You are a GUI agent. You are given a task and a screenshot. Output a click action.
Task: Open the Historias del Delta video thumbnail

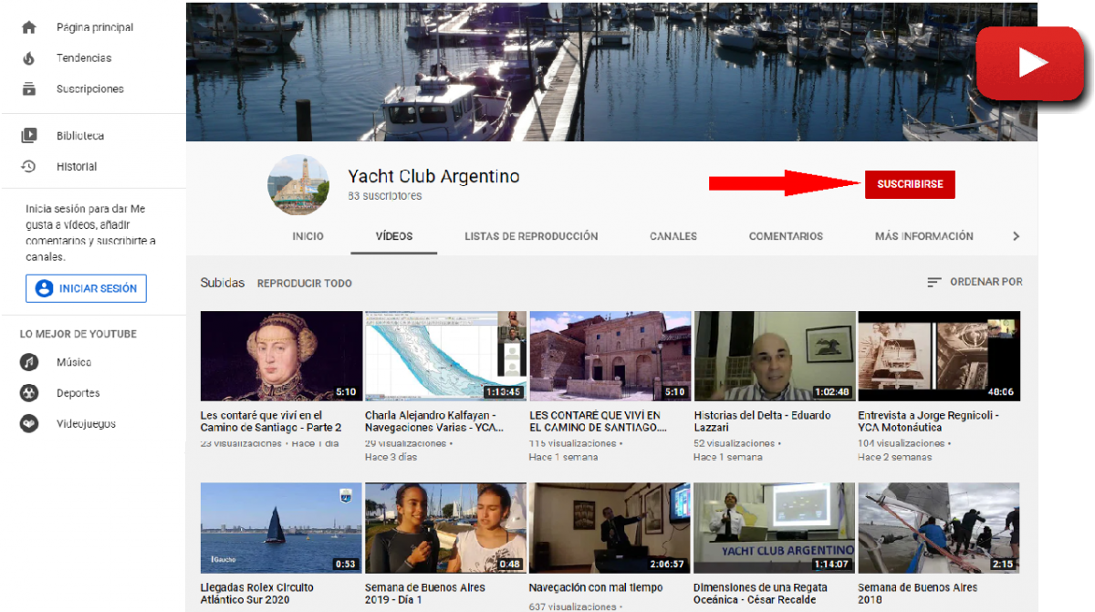(775, 356)
